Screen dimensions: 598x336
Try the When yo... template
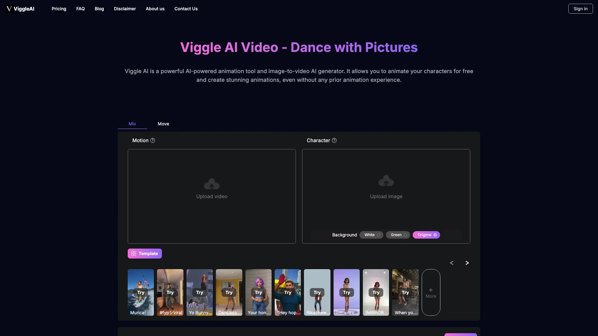coord(405,292)
